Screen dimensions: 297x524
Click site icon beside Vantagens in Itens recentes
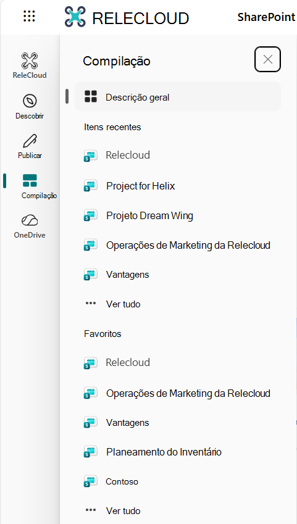(90, 274)
